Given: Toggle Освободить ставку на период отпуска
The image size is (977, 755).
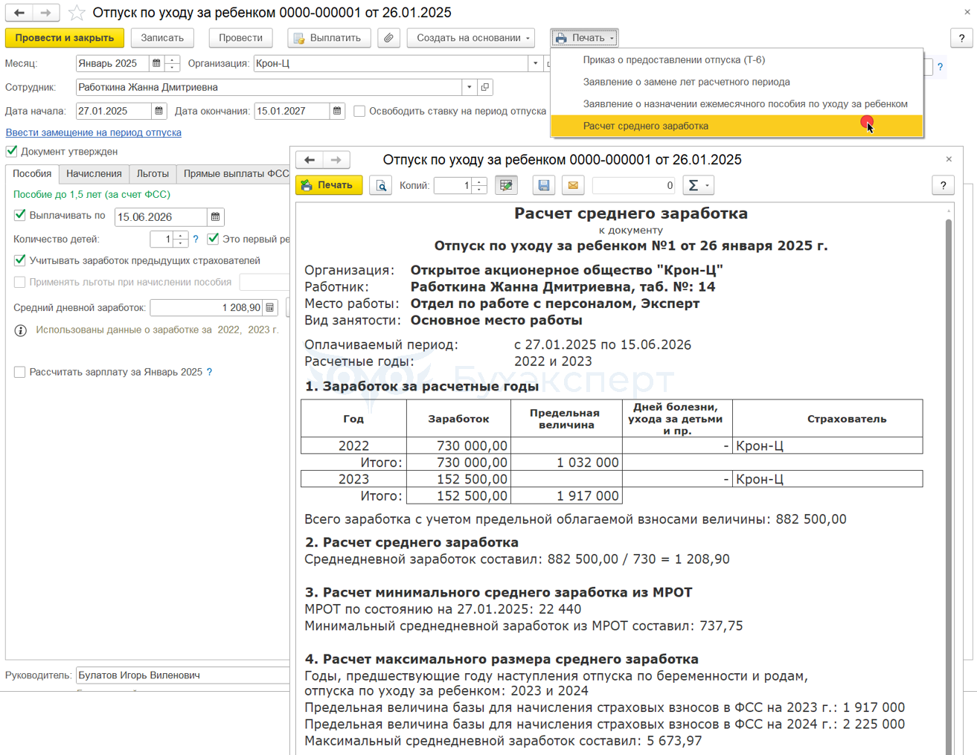Looking at the screenshot, I should coord(359,111).
